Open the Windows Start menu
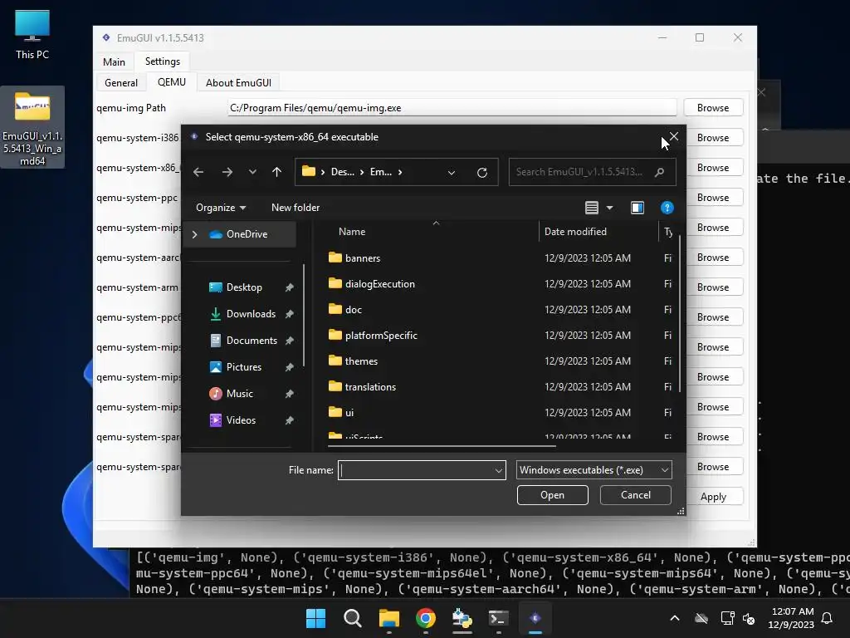 (316, 618)
